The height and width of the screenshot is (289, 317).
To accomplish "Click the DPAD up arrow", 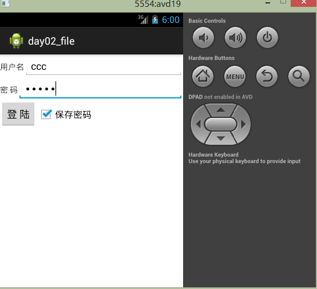I will pyautogui.click(x=221, y=110).
